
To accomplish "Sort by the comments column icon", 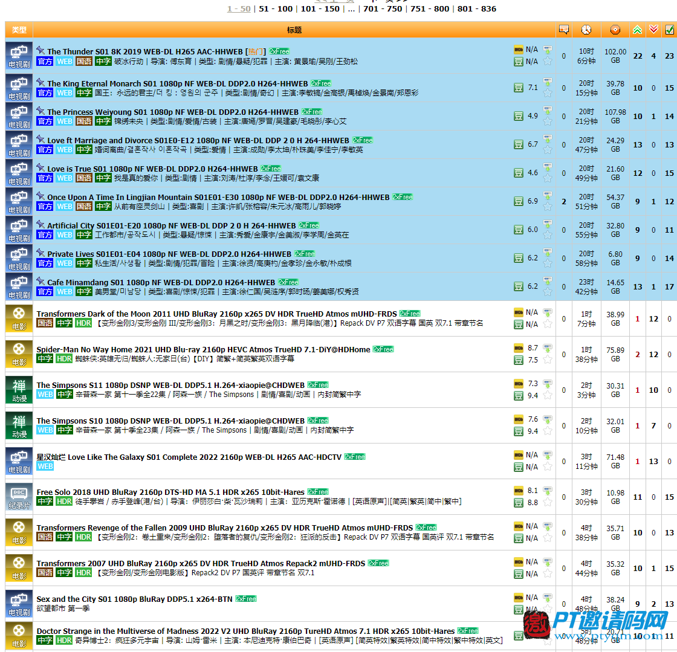I will pyautogui.click(x=563, y=30).
